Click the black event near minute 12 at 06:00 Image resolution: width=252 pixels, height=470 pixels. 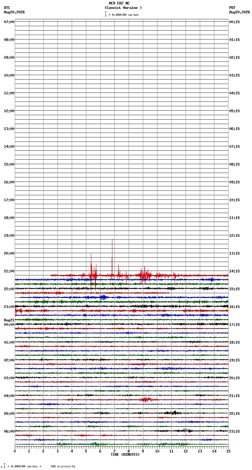click(x=185, y=431)
